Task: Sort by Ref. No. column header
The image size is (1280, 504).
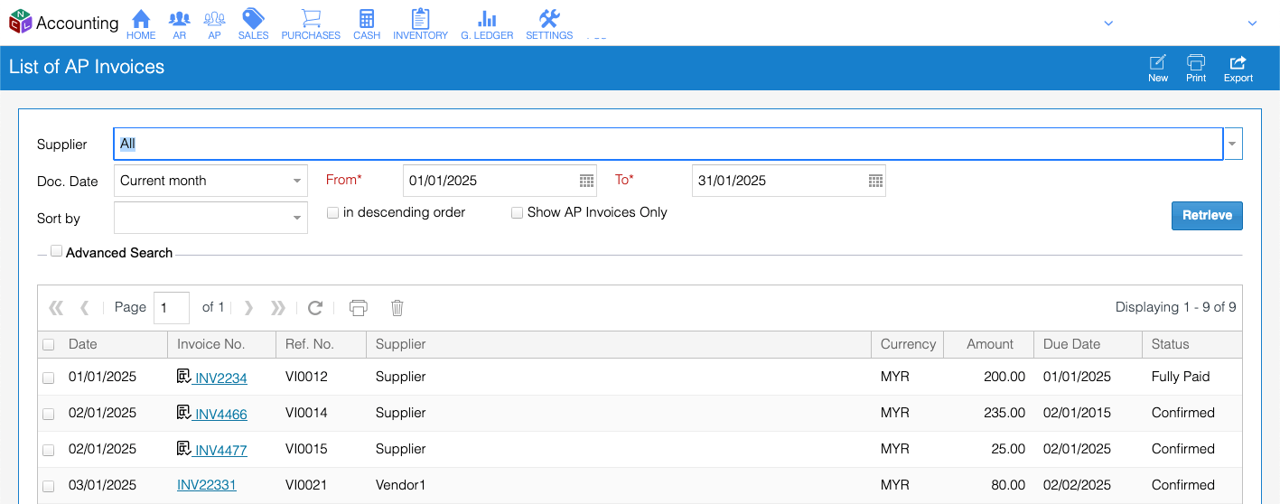Action: (x=321, y=344)
